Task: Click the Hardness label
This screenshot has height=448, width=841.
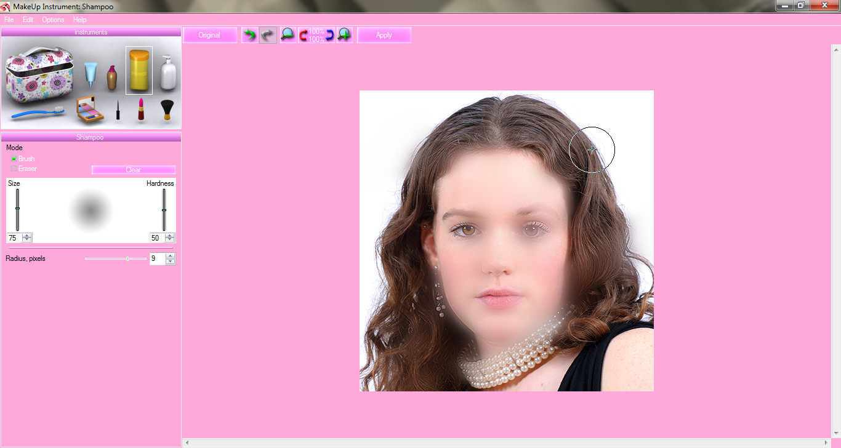Action: point(160,183)
